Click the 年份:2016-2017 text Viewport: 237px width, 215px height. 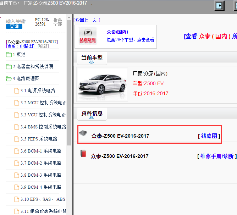pyautogui.click(x=150, y=93)
